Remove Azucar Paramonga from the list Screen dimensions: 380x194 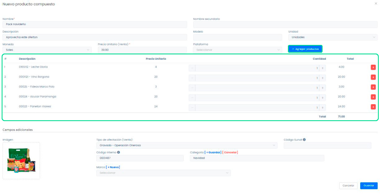[373, 97]
